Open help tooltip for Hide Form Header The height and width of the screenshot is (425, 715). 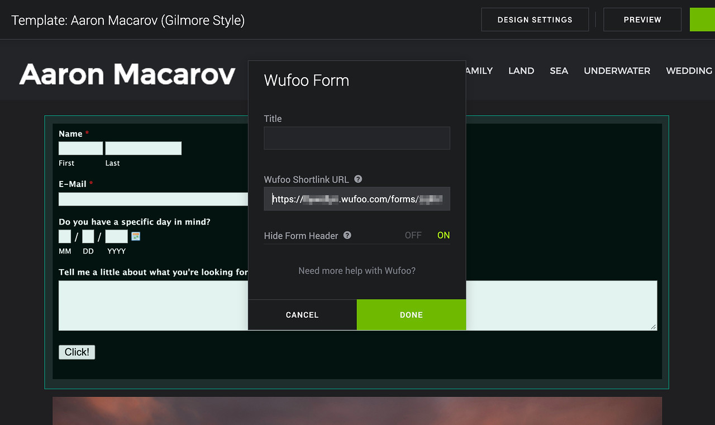pos(347,235)
